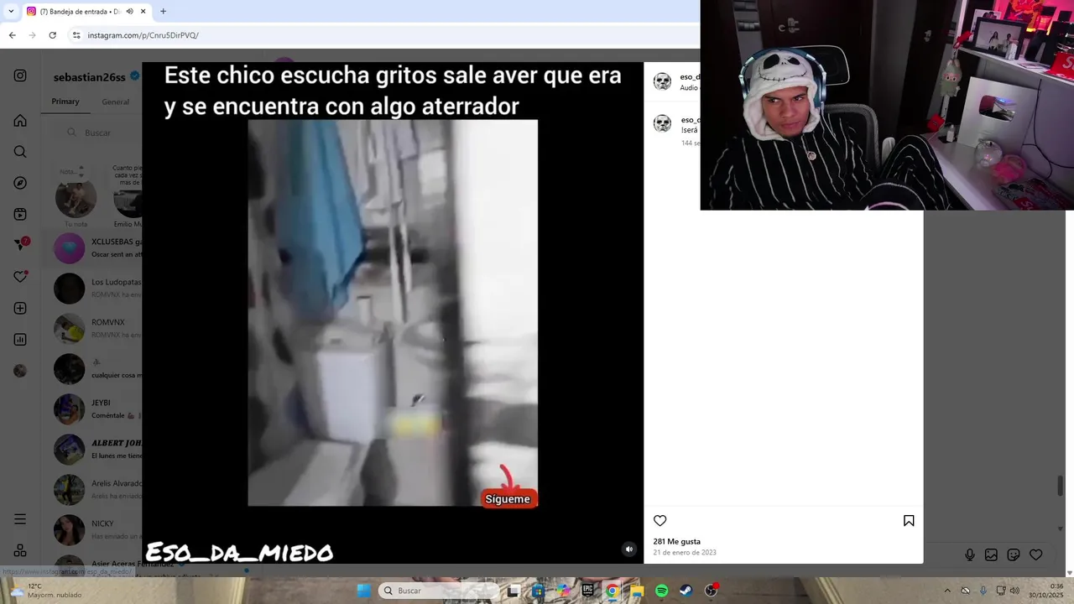Switch to the General inbox tab
Screen dimensions: 1074x604
[x=116, y=102]
